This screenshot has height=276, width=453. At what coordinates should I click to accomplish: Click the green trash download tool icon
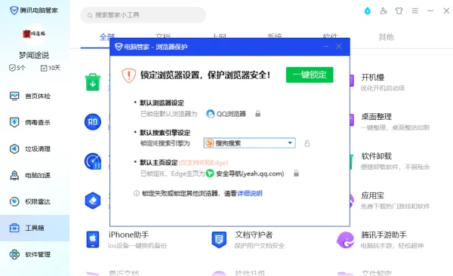coord(93,82)
